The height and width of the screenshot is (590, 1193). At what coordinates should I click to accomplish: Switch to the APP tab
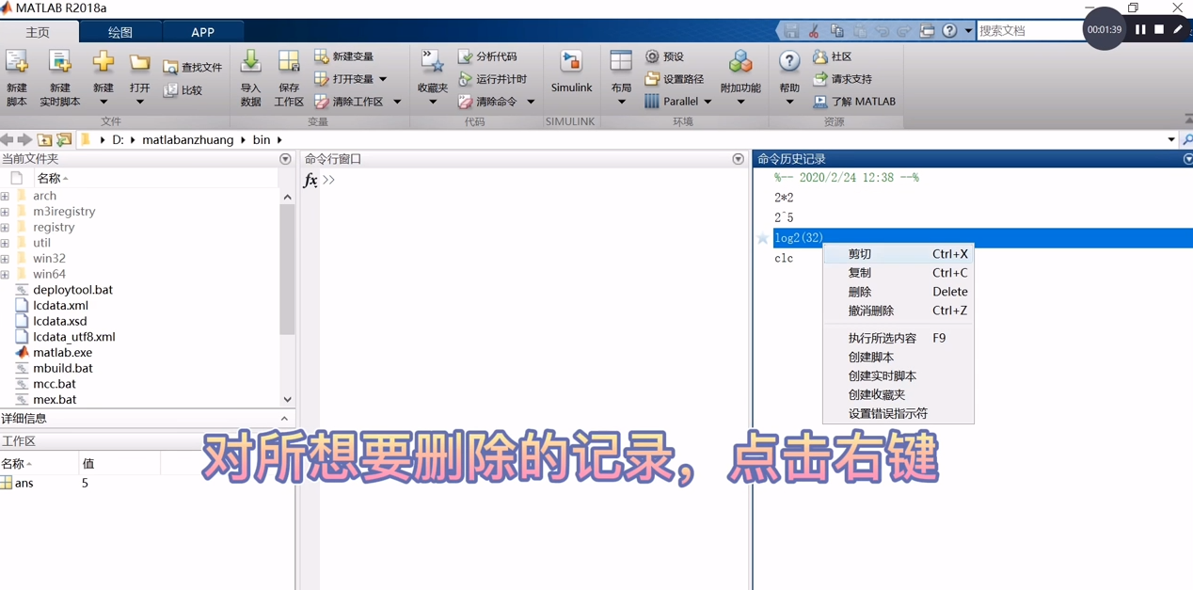tap(202, 32)
